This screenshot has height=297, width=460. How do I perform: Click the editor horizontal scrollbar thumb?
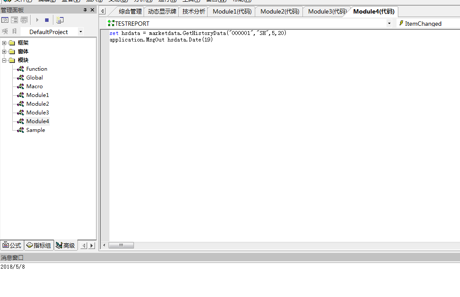click(121, 245)
